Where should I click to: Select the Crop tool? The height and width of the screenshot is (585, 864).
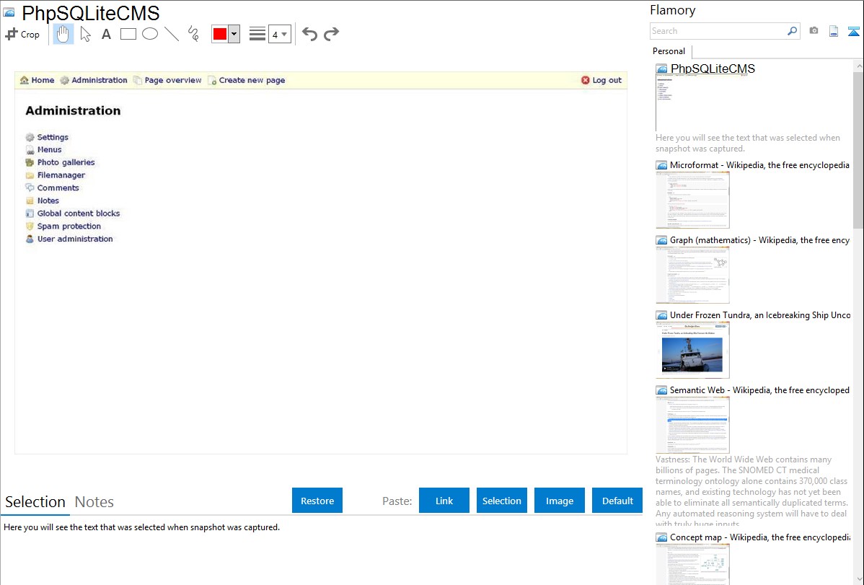pyautogui.click(x=22, y=34)
